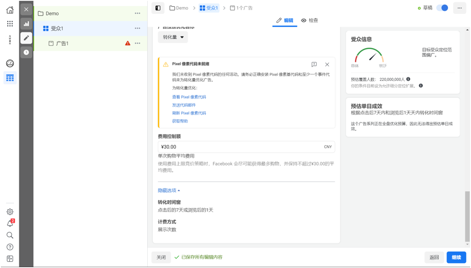The width and height of the screenshot is (471, 268).
Task: Open the revision history clock icon
Action: pos(26,52)
